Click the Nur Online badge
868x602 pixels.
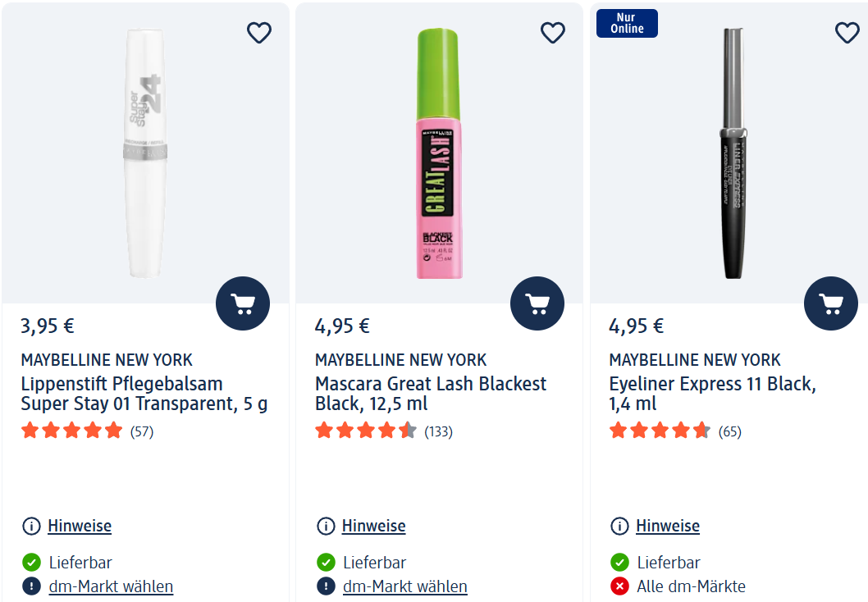click(x=627, y=23)
